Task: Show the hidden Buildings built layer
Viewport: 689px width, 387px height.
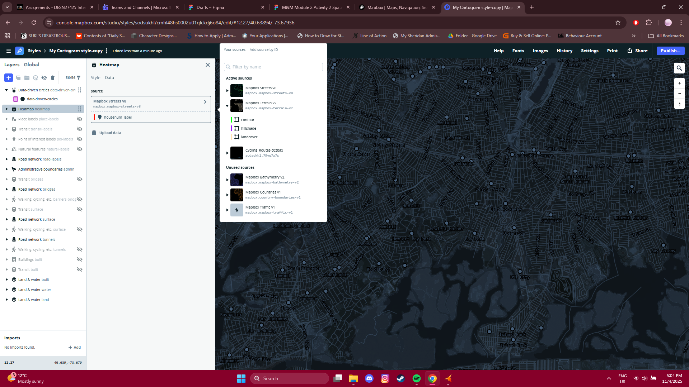Action: [80, 259]
